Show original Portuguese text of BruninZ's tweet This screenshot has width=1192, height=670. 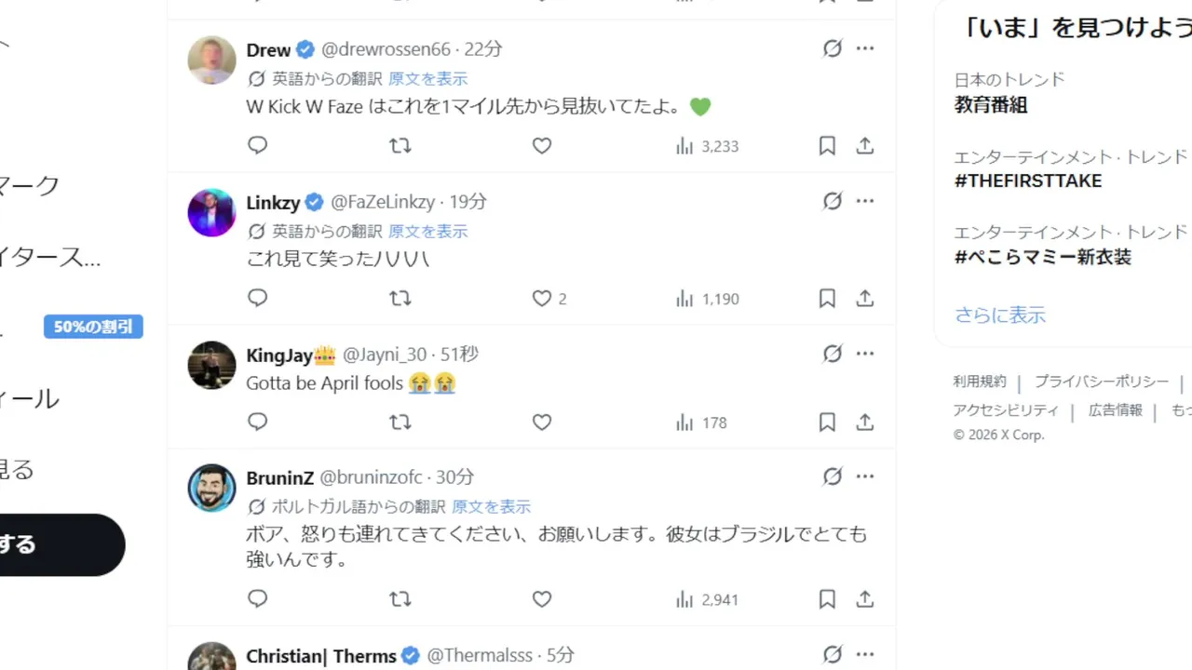491,507
